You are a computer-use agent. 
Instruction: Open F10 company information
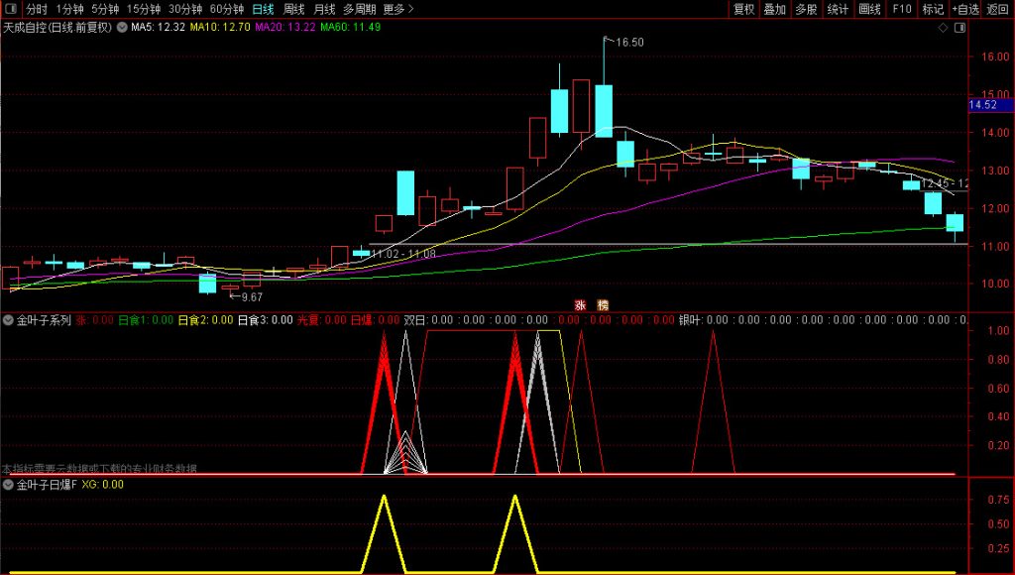coord(901,9)
